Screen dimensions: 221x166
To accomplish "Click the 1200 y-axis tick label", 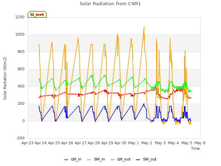I will click(x=20, y=17).
